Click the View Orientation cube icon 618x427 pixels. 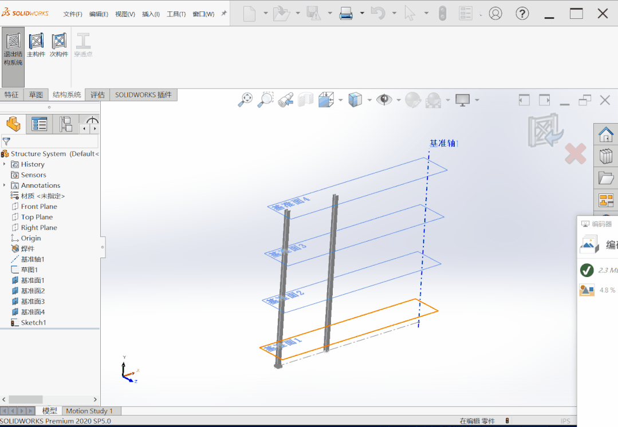point(326,100)
